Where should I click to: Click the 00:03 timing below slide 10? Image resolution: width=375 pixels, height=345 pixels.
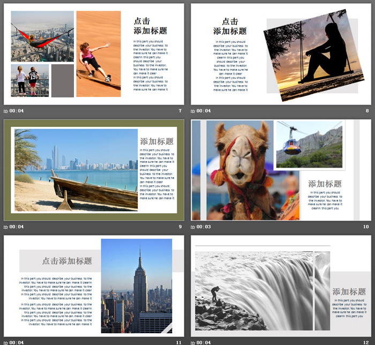pos(204,227)
